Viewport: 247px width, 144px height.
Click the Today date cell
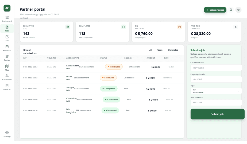tap(171, 67)
